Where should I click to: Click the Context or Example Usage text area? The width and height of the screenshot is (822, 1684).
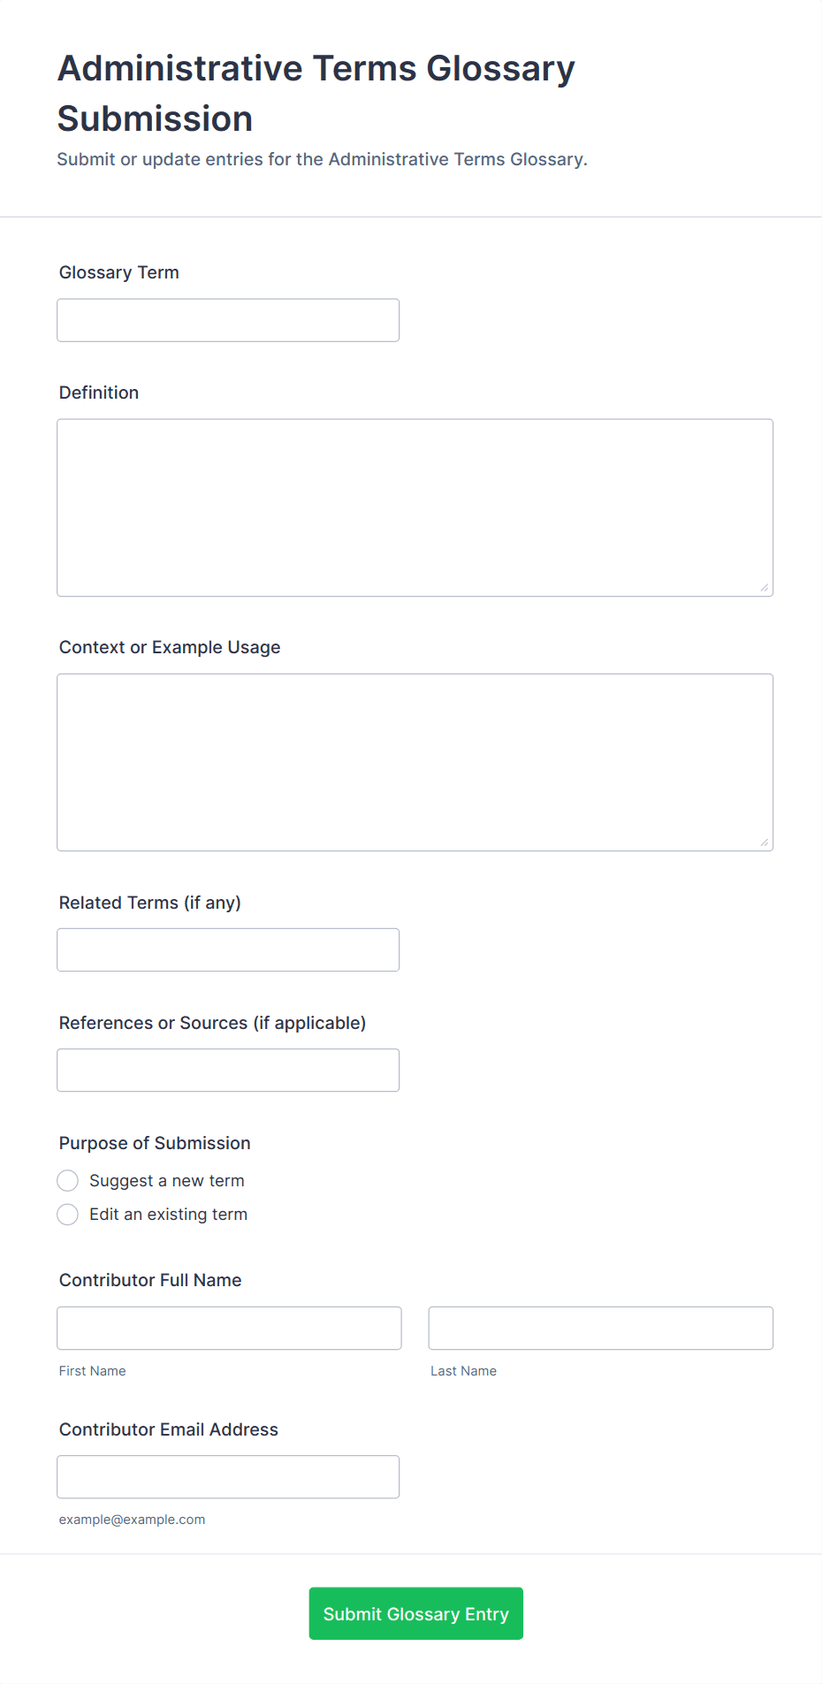[415, 762]
